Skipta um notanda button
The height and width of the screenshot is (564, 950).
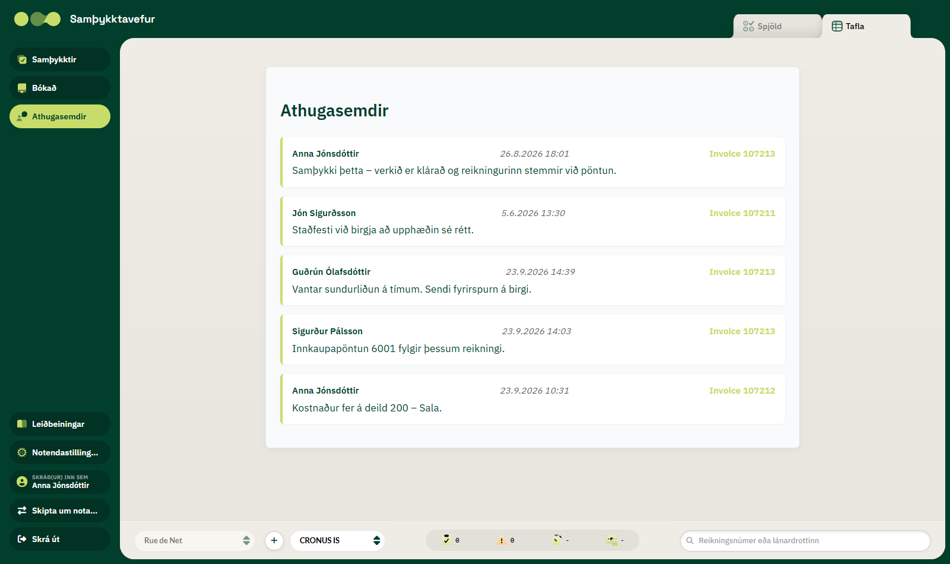click(60, 511)
